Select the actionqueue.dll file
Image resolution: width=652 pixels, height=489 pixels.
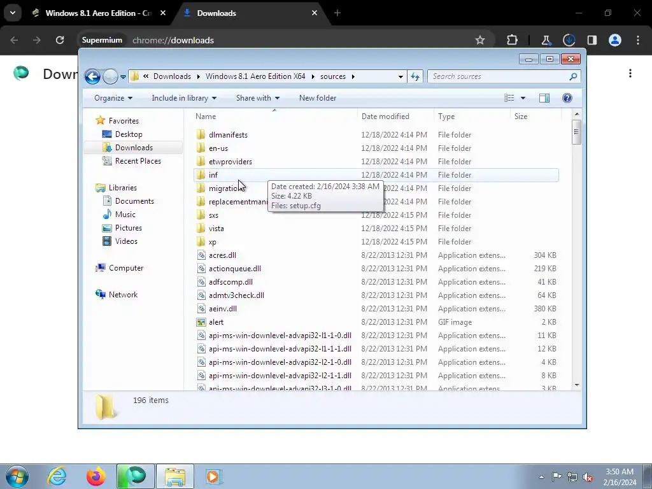tap(235, 269)
